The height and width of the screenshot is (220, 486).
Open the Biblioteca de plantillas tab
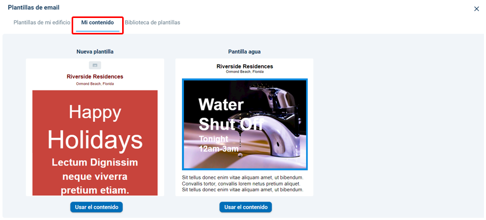(153, 23)
